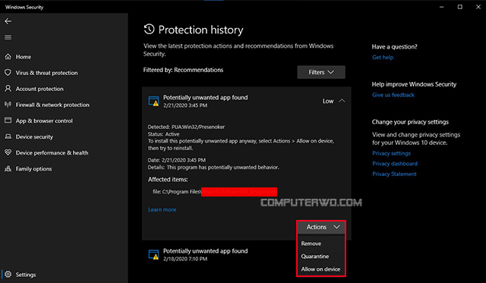The image size is (486, 283).
Task: Click the back arrow icon
Action: coord(8,21)
